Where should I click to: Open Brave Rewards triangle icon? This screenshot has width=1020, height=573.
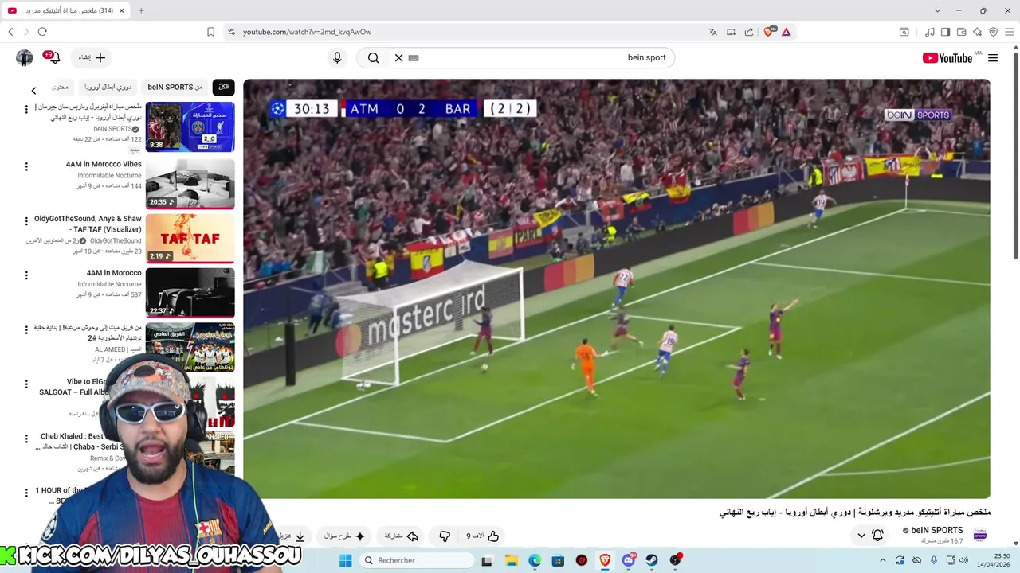787,32
